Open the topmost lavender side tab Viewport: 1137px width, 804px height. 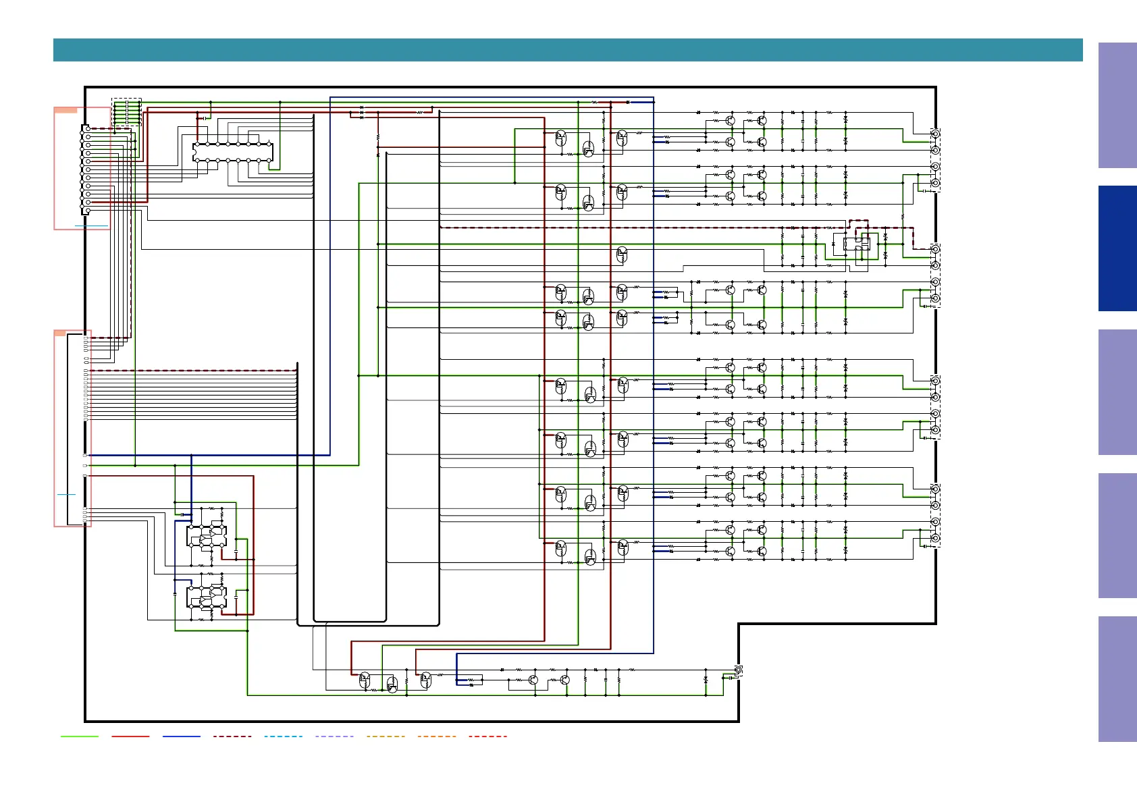click(1117, 105)
